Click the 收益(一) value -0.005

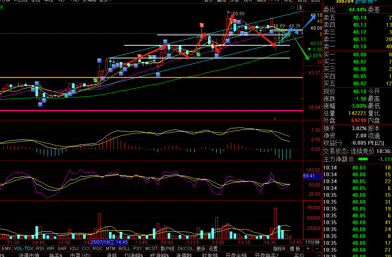(359, 143)
